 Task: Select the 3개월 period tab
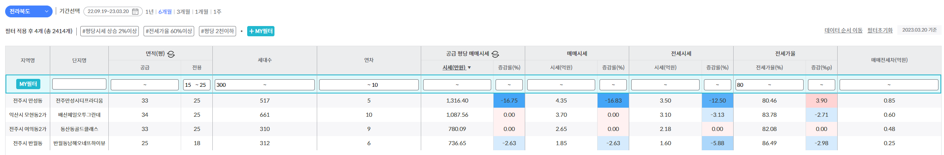tap(183, 12)
